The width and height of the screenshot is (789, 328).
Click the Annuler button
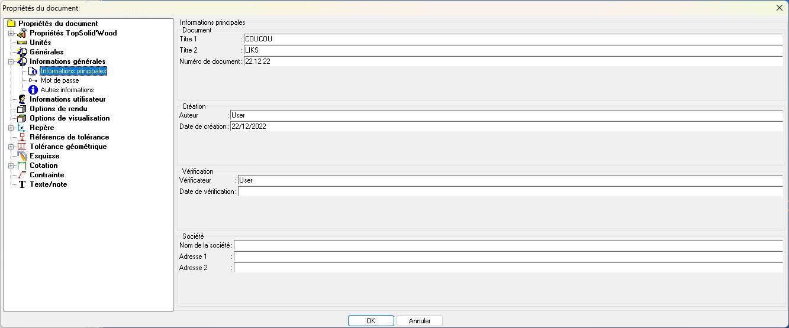pyautogui.click(x=420, y=321)
